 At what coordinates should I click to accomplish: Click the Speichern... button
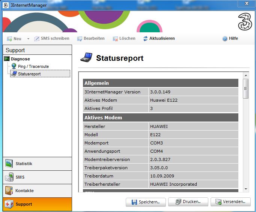146,202
